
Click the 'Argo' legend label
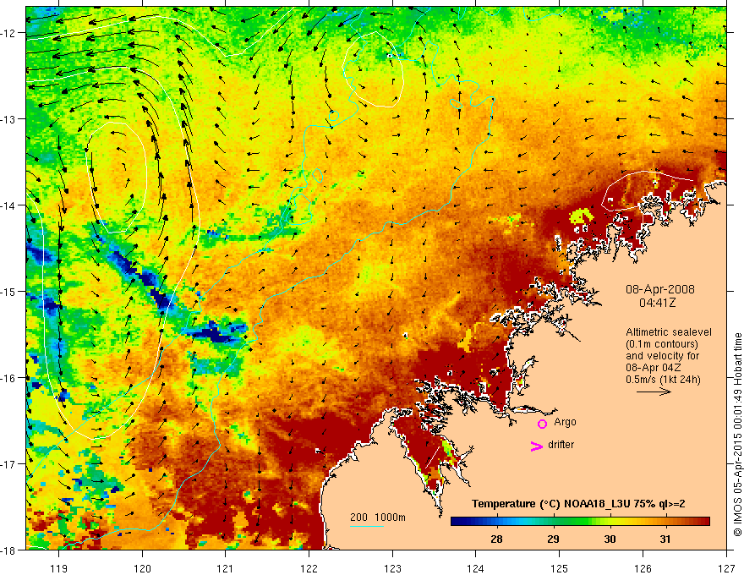(x=565, y=422)
